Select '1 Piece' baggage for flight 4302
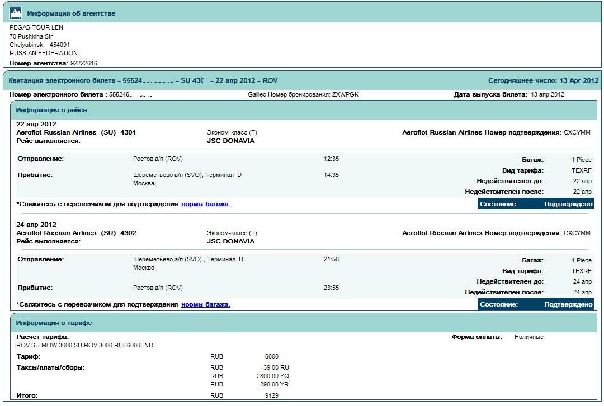Image resolution: width=604 pixels, height=406 pixels. 582,260
